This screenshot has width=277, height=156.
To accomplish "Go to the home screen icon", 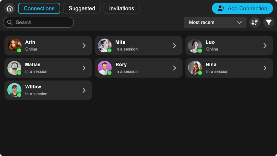I will [x=10, y=8].
